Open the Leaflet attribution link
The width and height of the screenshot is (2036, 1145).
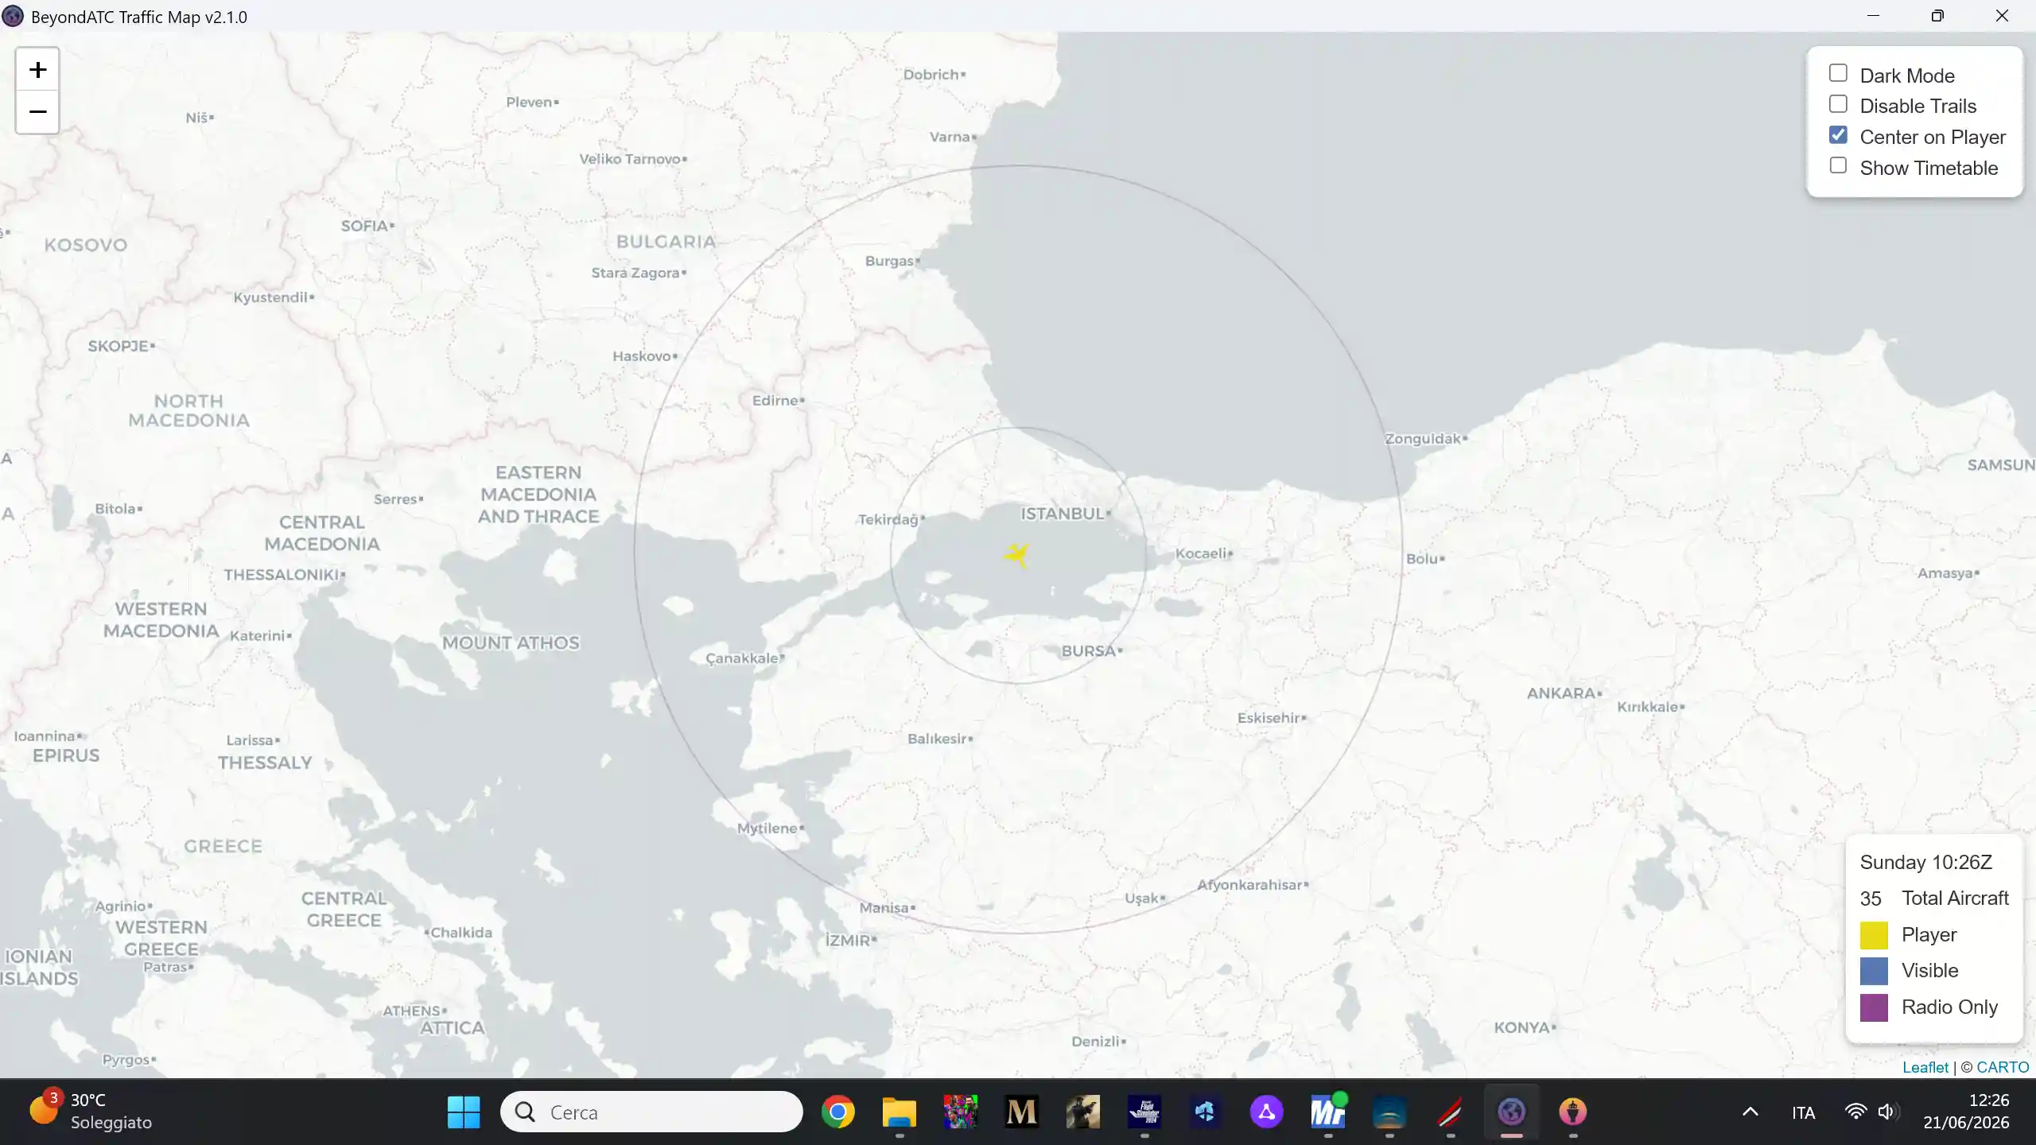click(x=1925, y=1067)
